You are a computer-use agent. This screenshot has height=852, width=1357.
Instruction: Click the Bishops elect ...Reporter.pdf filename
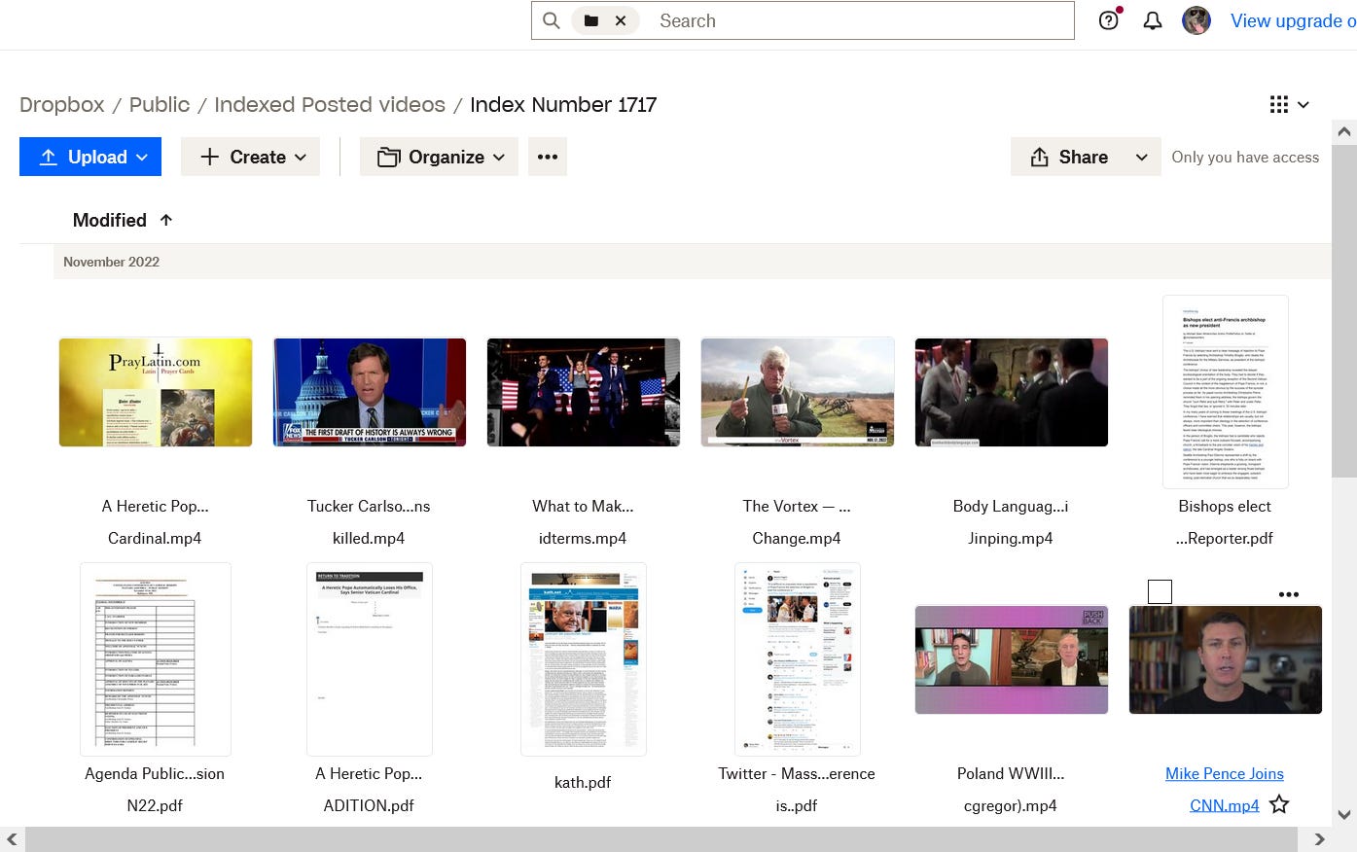tap(1225, 521)
